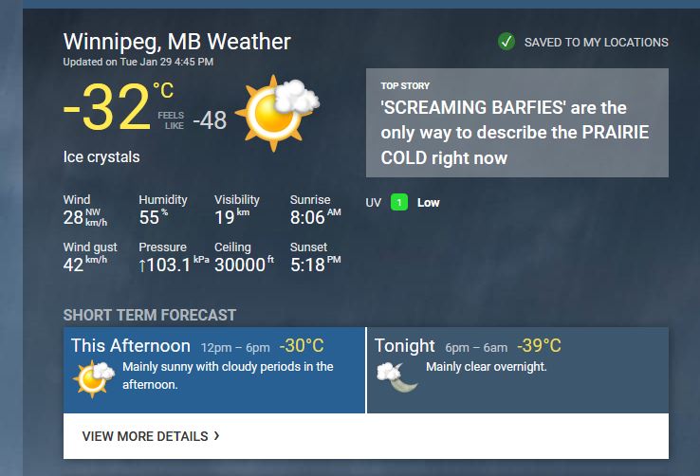Expand View More Details chevron arrow

coord(216,435)
